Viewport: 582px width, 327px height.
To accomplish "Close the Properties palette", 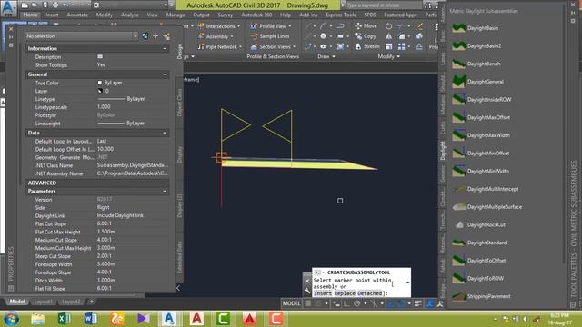I will [11, 28].
